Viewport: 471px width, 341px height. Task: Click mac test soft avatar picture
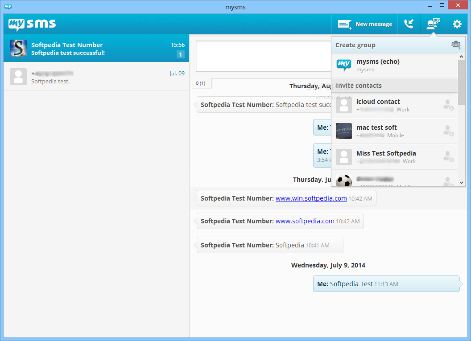pyautogui.click(x=343, y=131)
